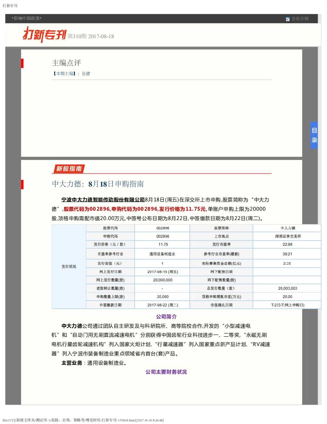
Task: Click the 公司主要财务状况 heading
Action: click(x=166, y=372)
